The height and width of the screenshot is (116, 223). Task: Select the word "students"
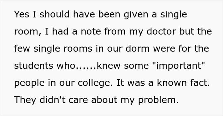[34, 66]
